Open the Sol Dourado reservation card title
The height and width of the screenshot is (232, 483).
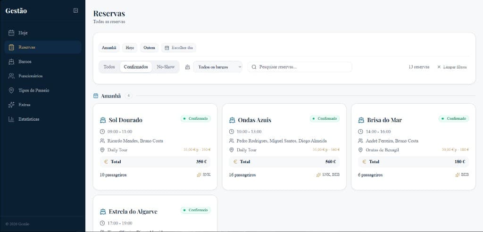[125, 120]
